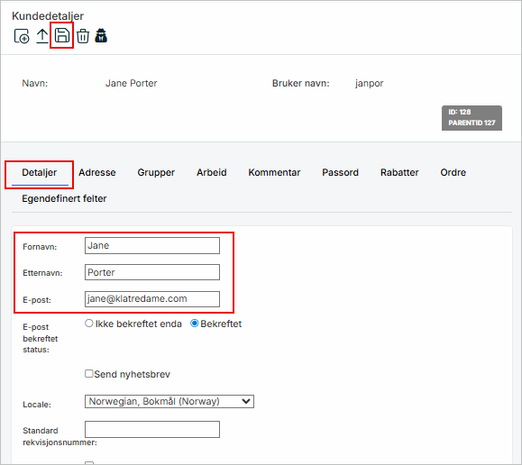522x465 pixels.
Task: Open the Egendefinert felter tab
Action: (64, 199)
